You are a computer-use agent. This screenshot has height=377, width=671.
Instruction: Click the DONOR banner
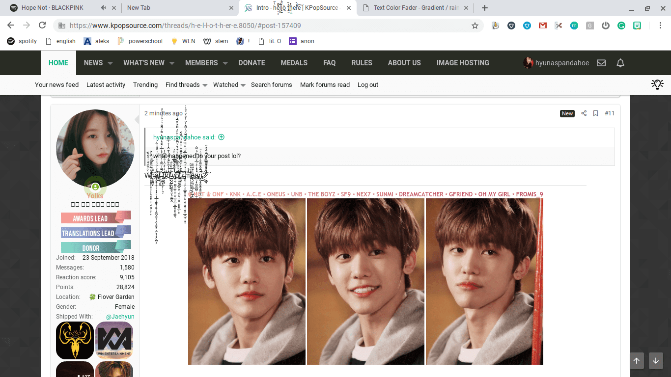96,247
